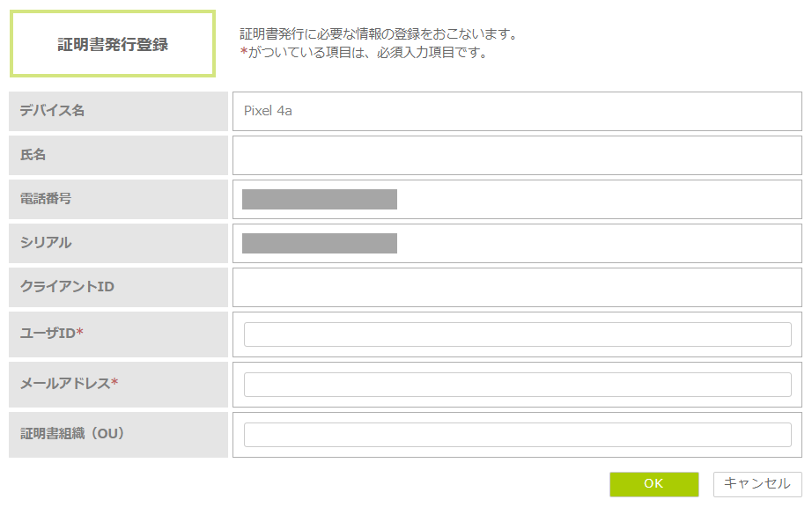812x507 pixels.
Task: Click the ユーザID required label
Action: [51, 333]
